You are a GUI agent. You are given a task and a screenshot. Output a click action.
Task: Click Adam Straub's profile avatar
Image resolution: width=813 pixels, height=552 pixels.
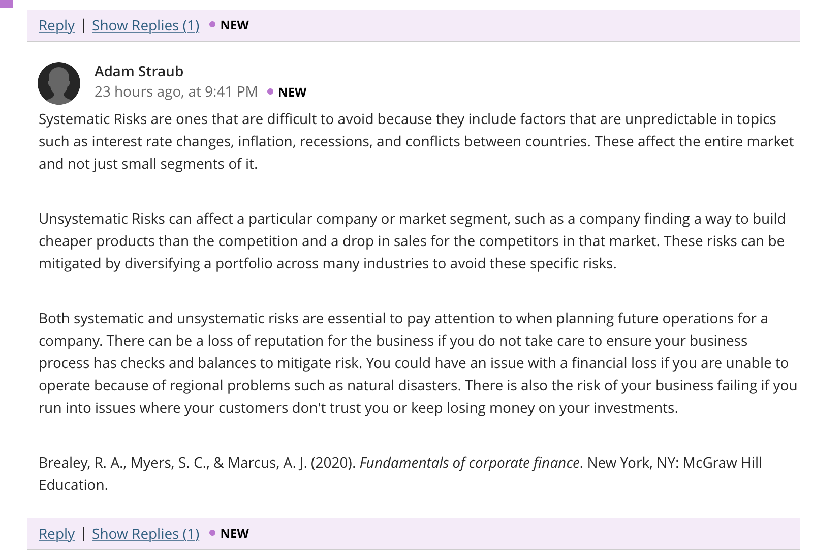tap(59, 83)
